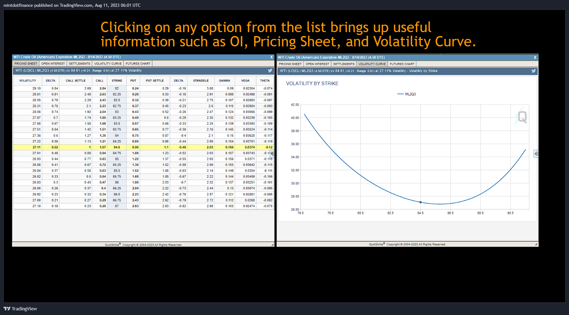569x315 pixels.
Task: Click the put price 2.63
Action: [x=135, y=206]
